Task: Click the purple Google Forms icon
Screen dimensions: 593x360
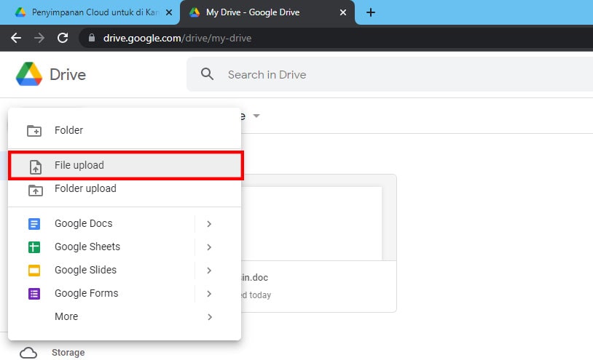Action: coord(34,294)
